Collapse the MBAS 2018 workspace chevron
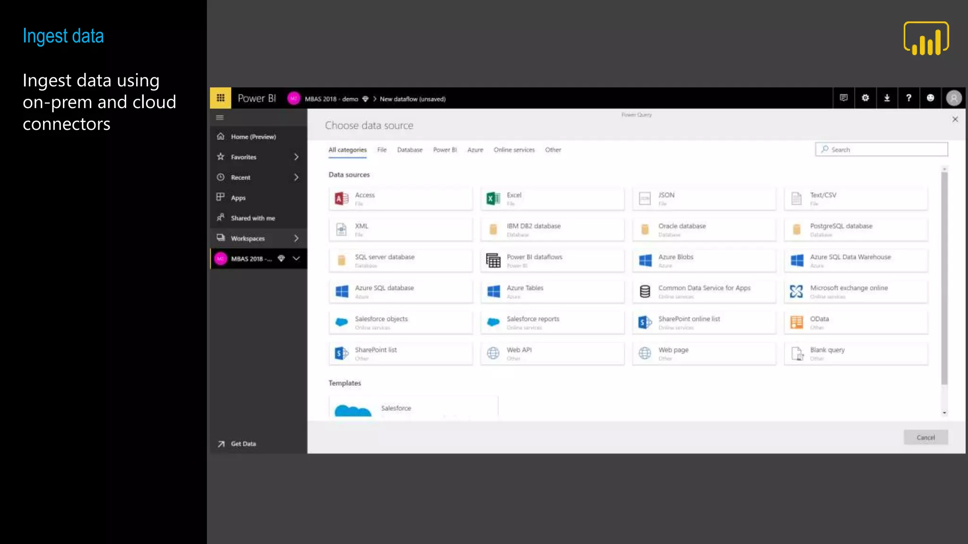Viewport: 968px width, 544px height. [296, 258]
